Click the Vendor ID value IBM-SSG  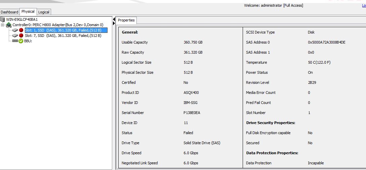(191, 103)
